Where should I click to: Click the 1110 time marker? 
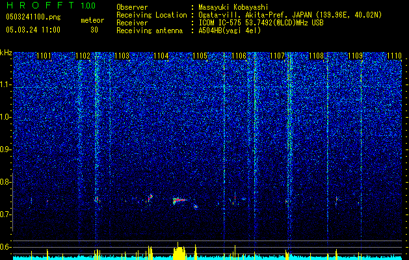coord(395,56)
